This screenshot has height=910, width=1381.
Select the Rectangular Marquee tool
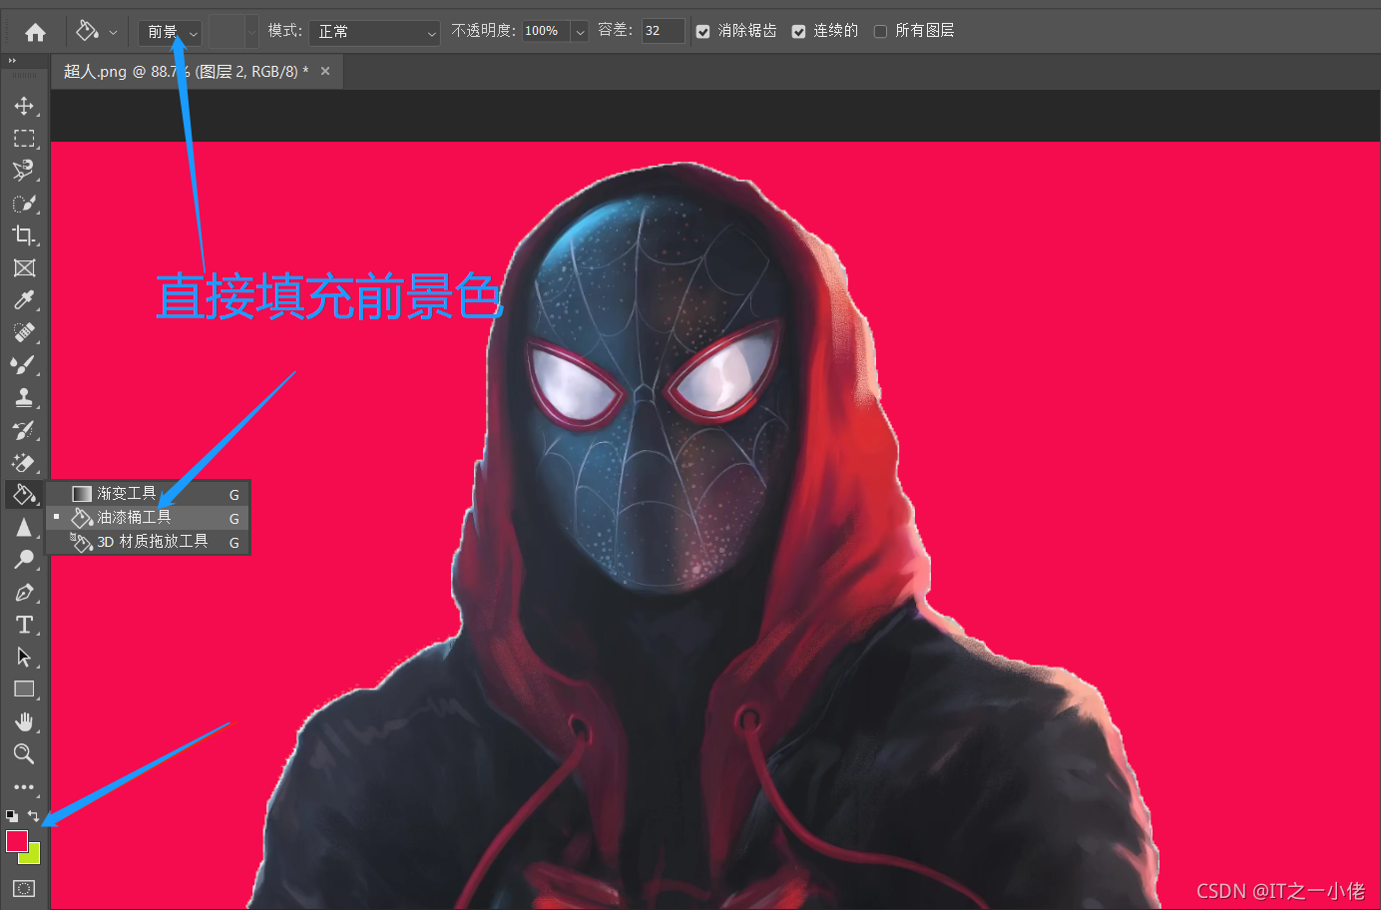(x=24, y=139)
